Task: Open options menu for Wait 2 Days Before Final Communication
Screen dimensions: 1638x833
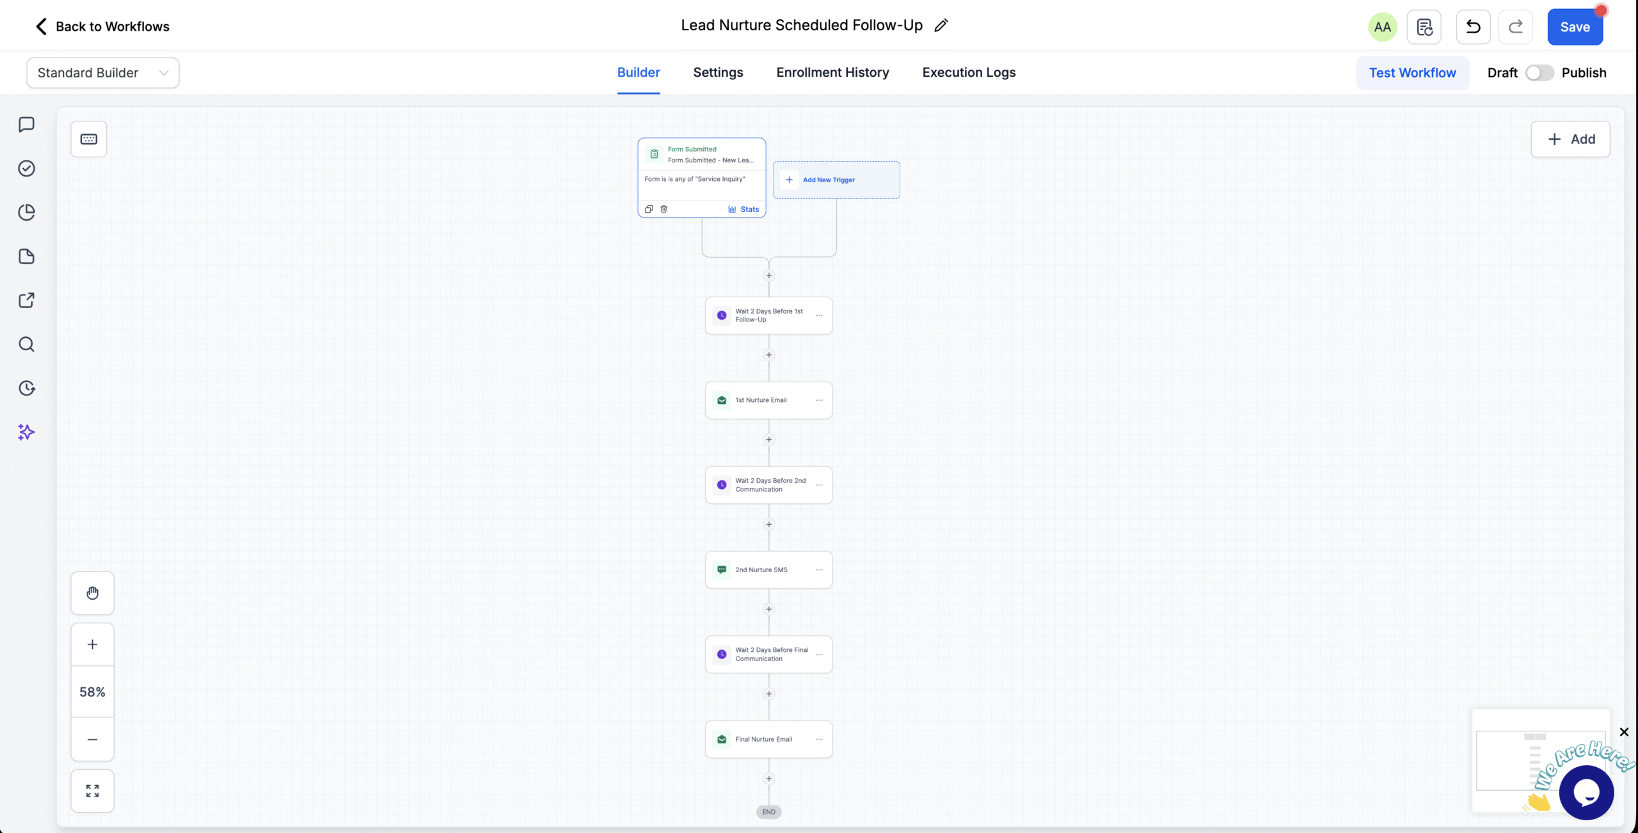Action: coord(819,655)
